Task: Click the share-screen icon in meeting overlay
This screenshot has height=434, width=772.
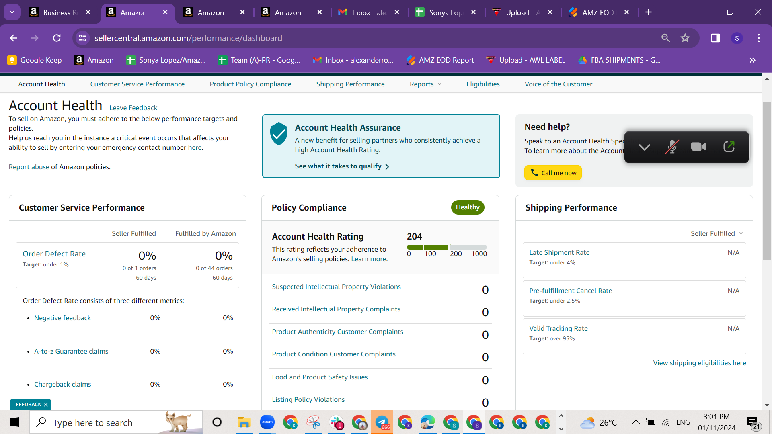Action: (729, 147)
